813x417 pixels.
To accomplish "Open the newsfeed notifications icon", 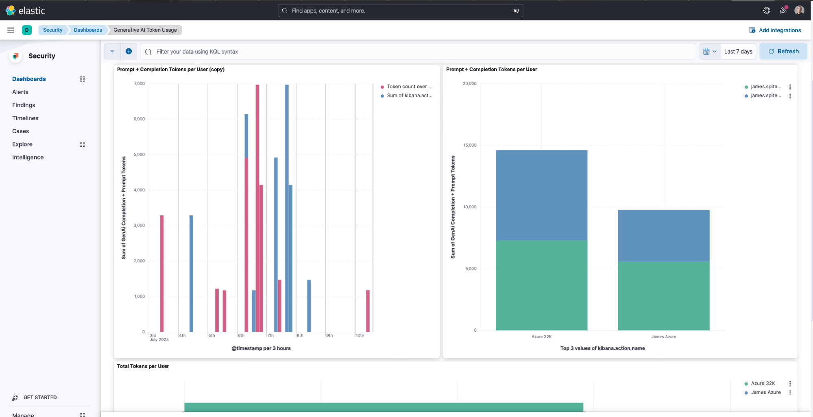I will [783, 11].
